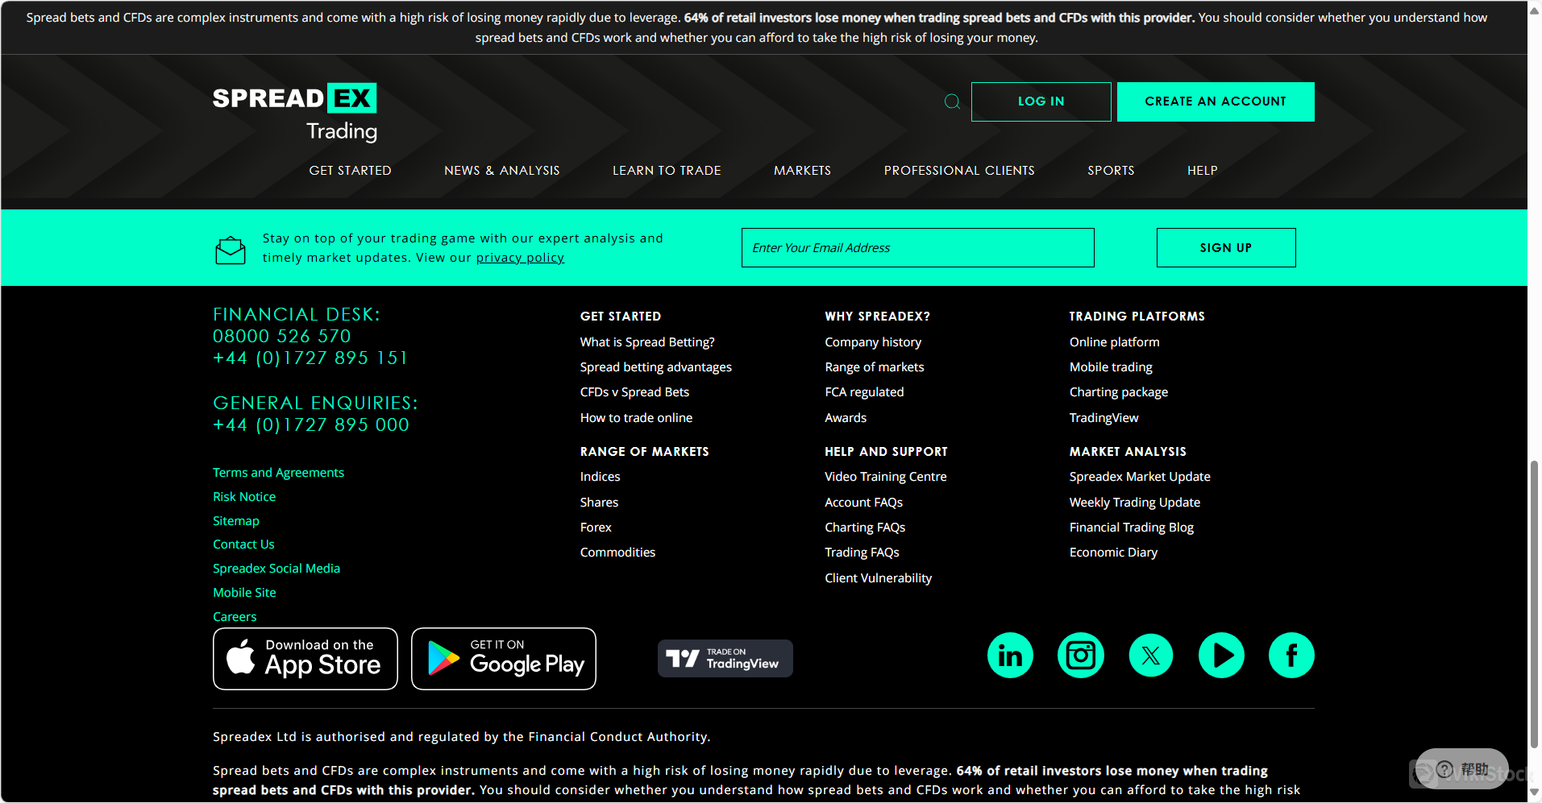Click the LOG IN button
This screenshot has height=803, width=1542.
pos(1041,101)
